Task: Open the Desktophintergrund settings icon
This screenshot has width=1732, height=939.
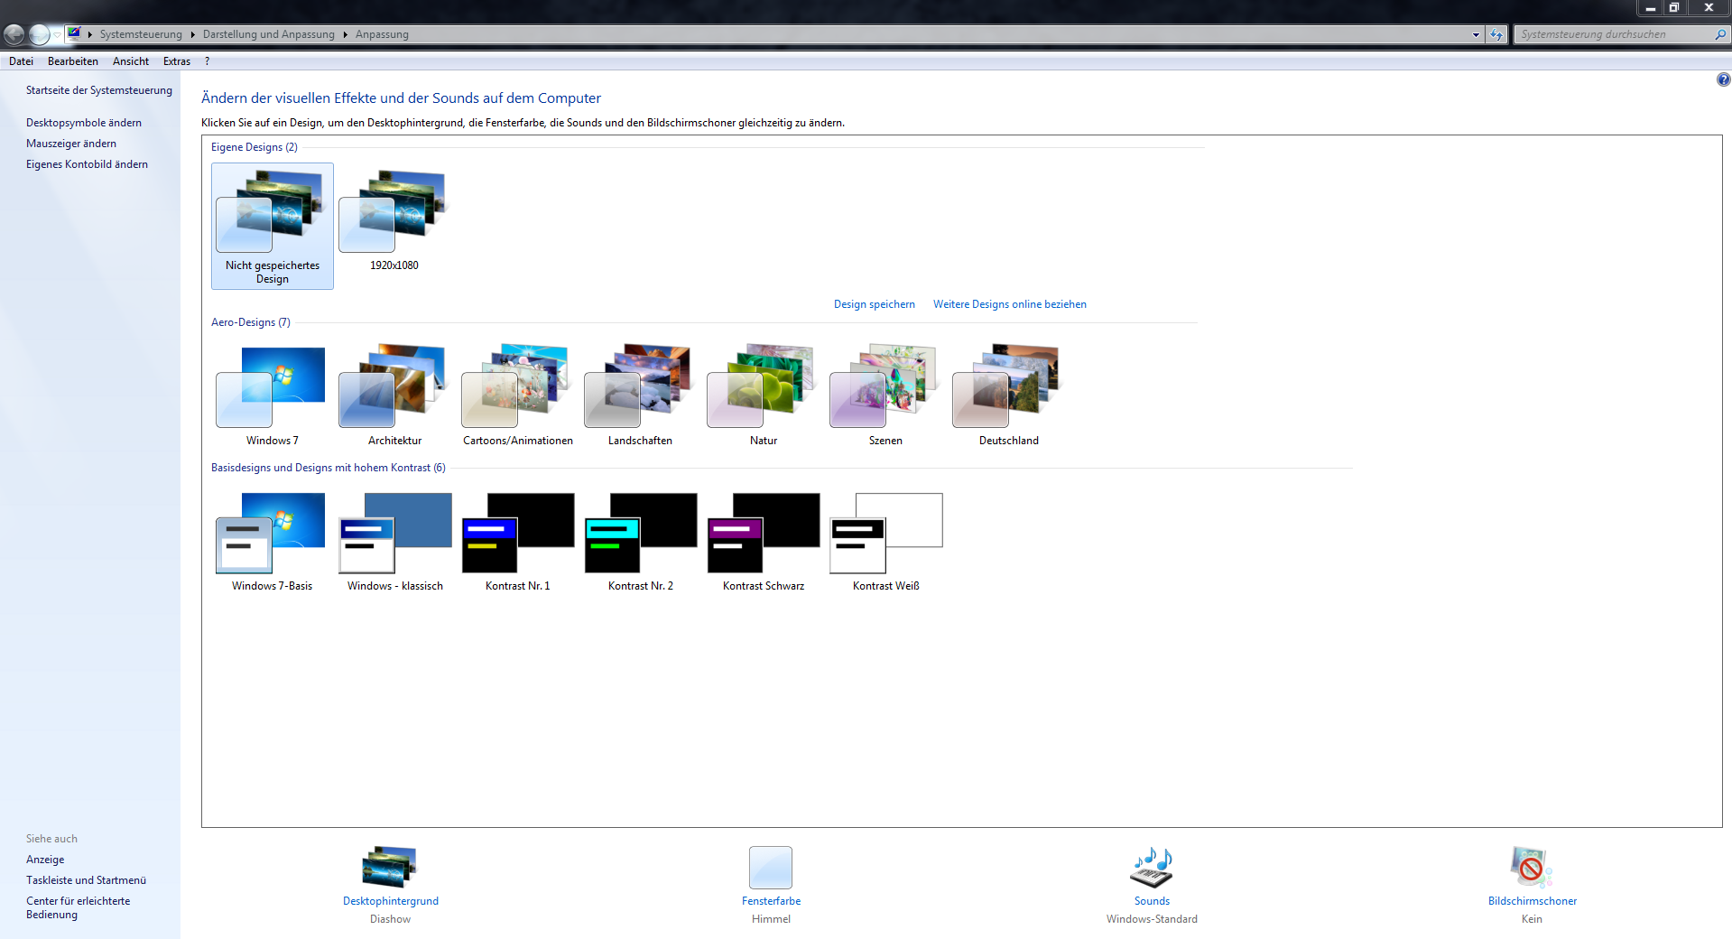Action: [x=390, y=868]
